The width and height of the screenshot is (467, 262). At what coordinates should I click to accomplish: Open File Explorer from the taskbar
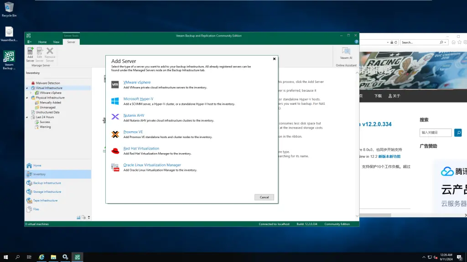pos(53,257)
